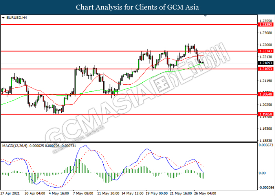Select the 1.21653 support price label
This screenshot has width=275, height=196.
point(266,69)
